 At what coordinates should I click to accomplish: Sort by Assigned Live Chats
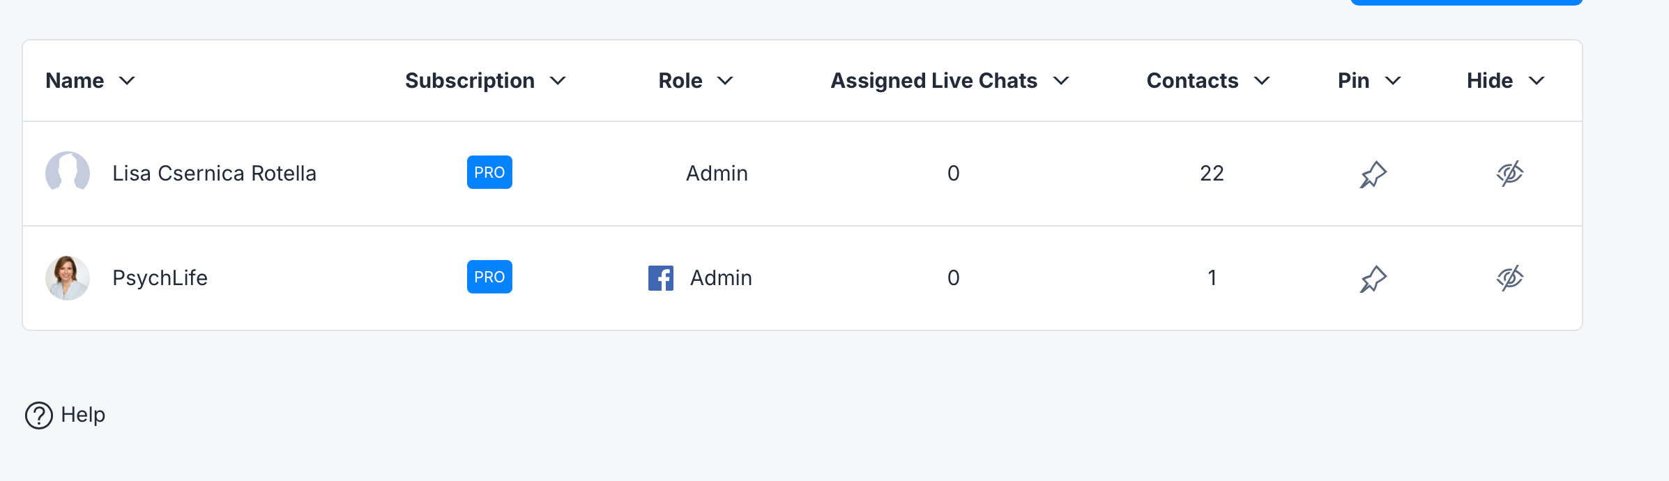(x=934, y=81)
